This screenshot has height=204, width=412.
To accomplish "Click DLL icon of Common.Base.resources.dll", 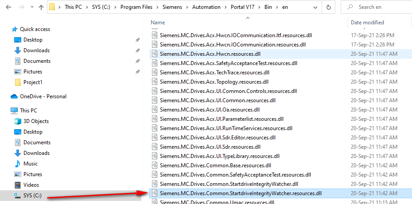I will [x=155, y=166].
